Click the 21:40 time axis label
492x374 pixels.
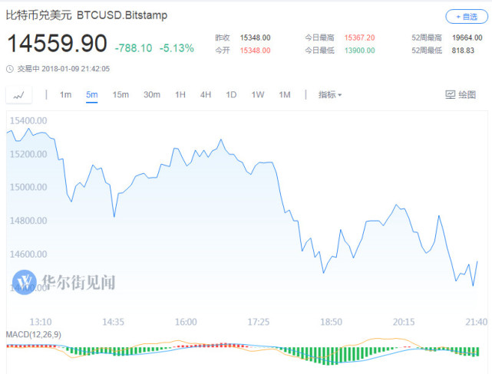(x=477, y=322)
